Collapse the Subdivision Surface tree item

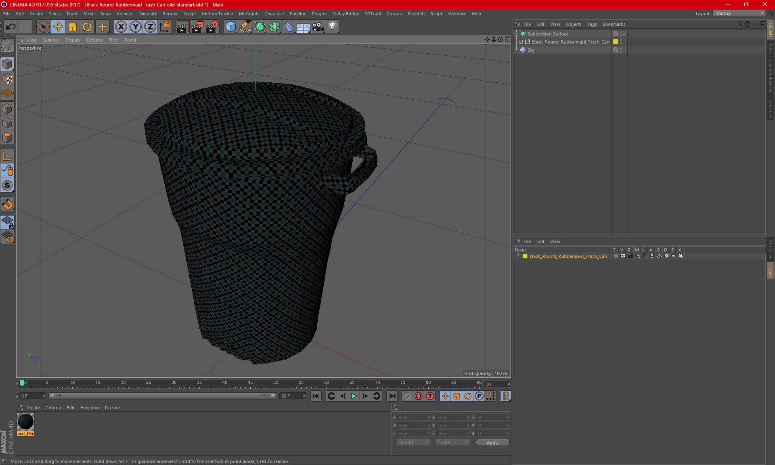click(x=517, y=34)
